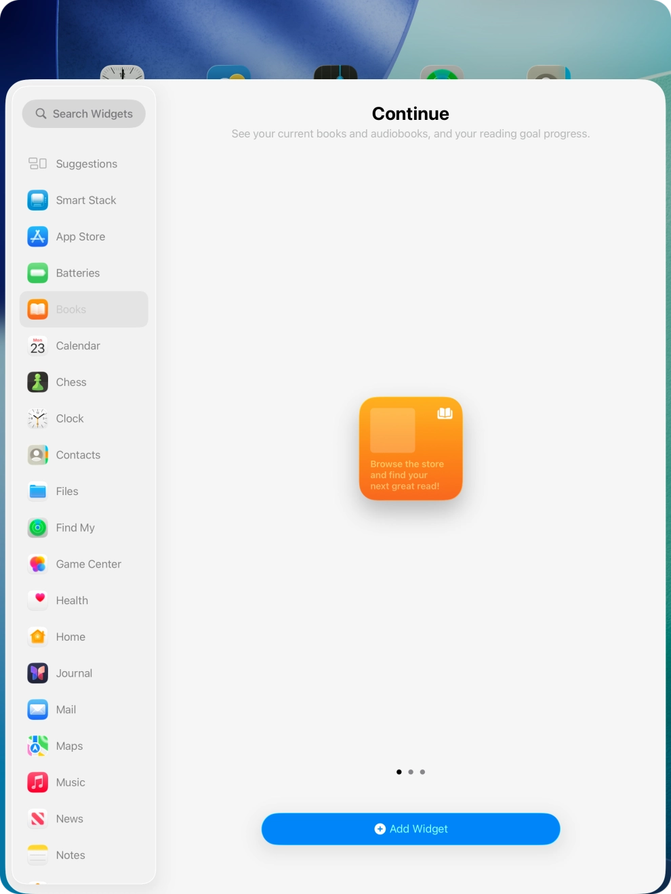Choose the App Store label

pyautogui.click(x=81, y=236)
